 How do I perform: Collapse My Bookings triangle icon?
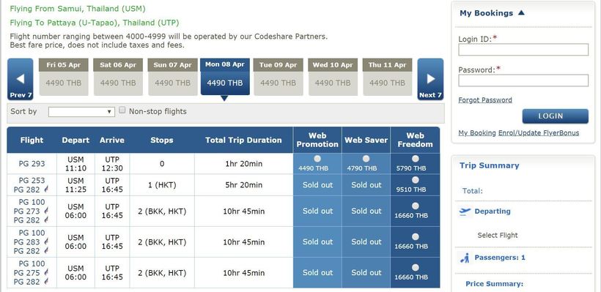coord(521,13)
